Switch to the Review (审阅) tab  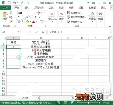(x=71, y=8)
